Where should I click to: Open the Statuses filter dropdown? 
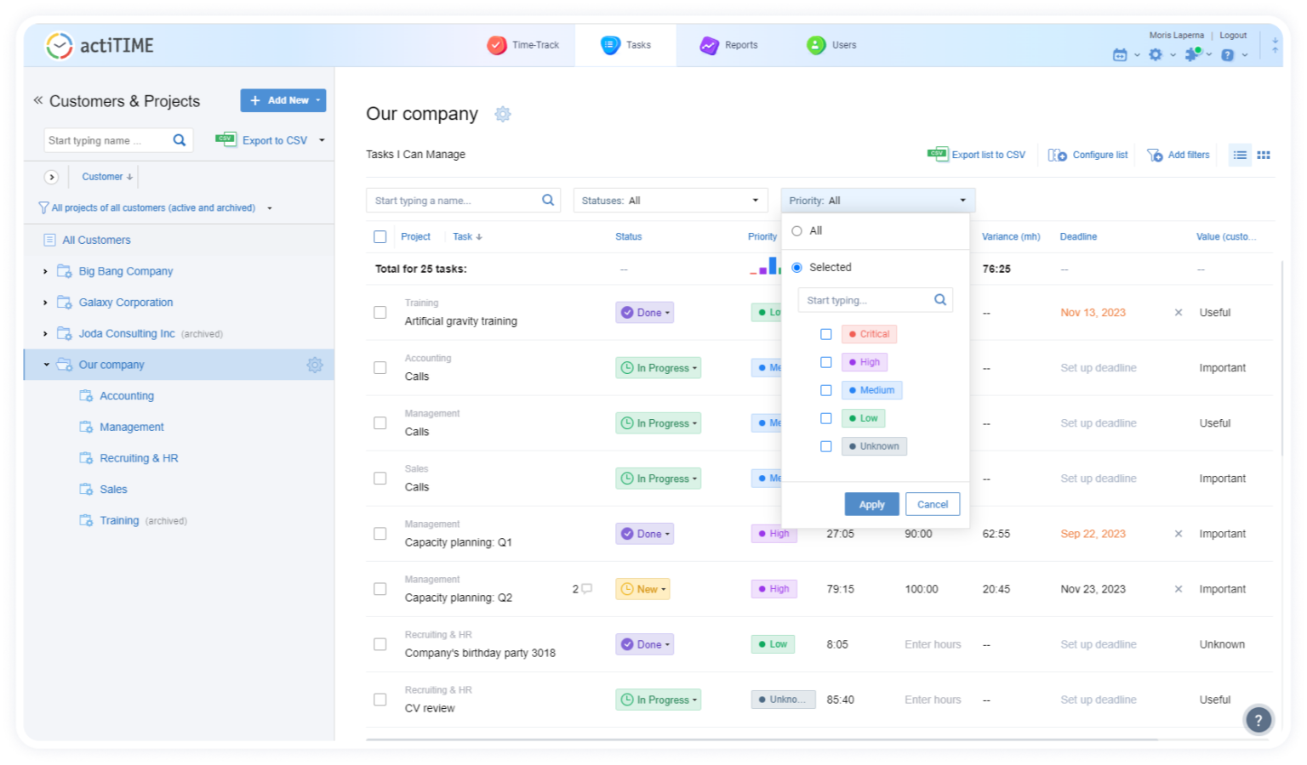tap(670, 200)
